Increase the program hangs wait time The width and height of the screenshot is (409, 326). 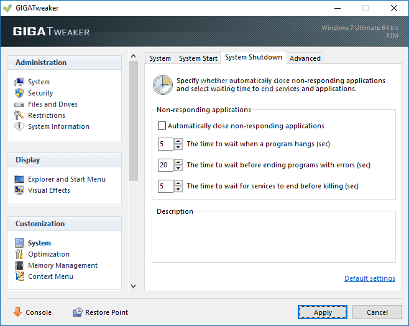tap(178, 141)
